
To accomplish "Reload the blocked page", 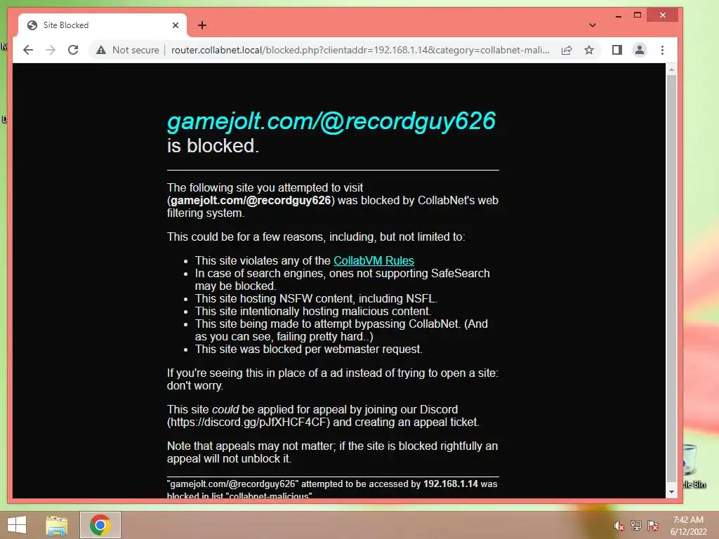I will (73, 50).
